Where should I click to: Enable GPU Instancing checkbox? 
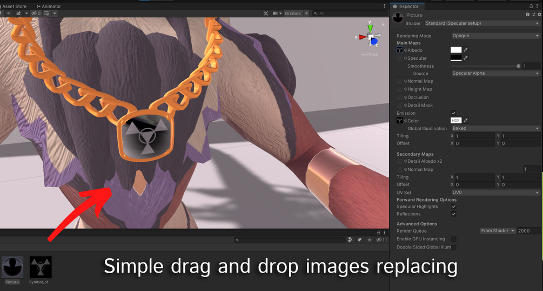pos(454,239)
